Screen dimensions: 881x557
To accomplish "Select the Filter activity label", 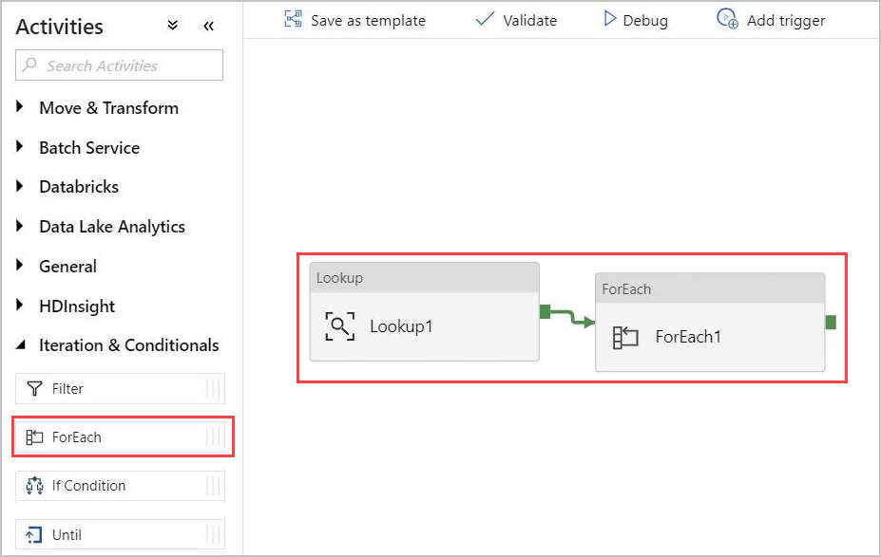I will coord(67,389).
